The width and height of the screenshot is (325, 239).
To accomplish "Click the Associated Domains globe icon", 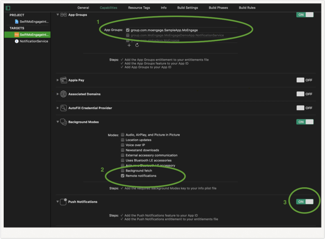I will [64, 94].
